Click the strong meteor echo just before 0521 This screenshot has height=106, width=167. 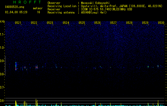tap(16, 66)
